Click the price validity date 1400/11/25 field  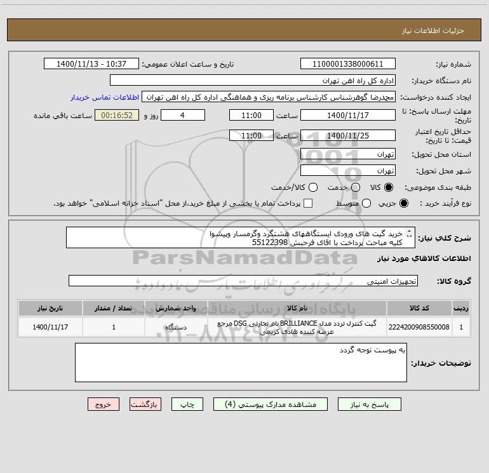click(348, 135)
